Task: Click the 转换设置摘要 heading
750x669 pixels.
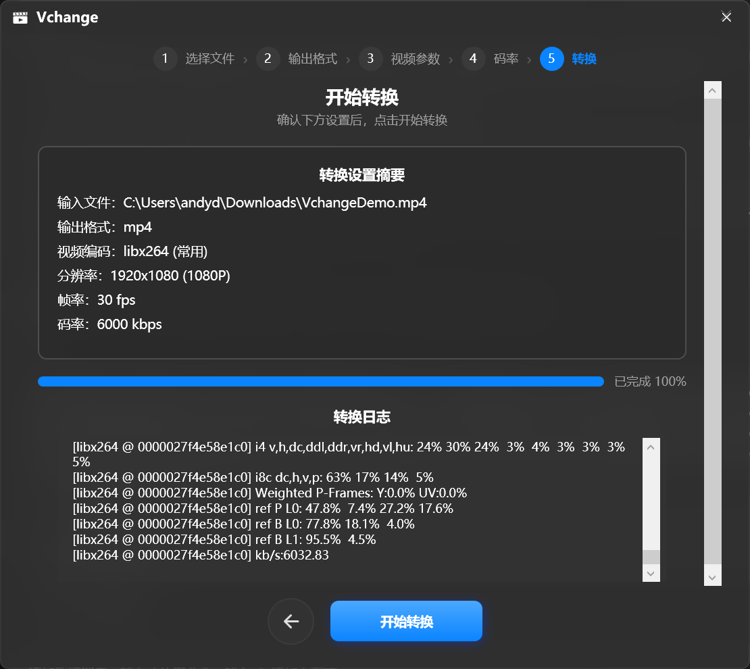Action: pyautogui.click(x=362, y=175)
